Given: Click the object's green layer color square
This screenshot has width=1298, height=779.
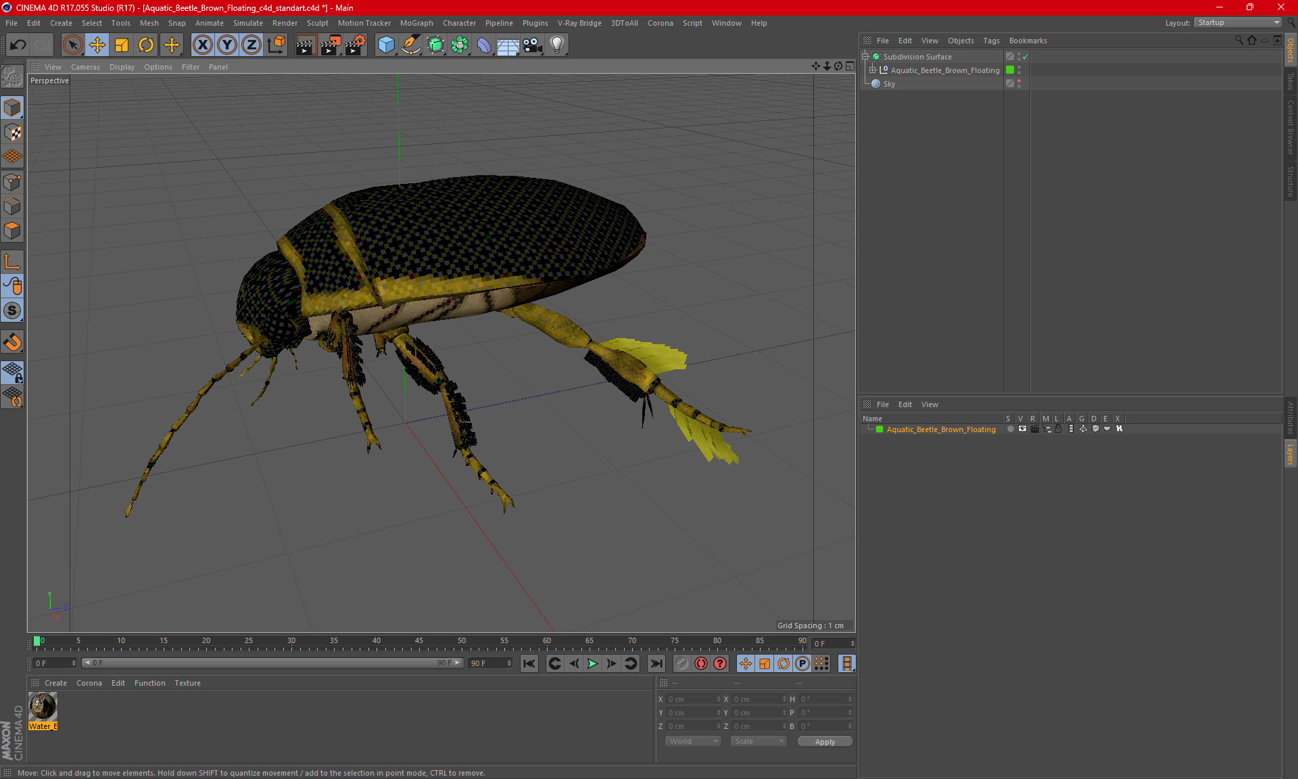Looking at the screenshot, I should pyautogui.click(x=1010, y=70).
